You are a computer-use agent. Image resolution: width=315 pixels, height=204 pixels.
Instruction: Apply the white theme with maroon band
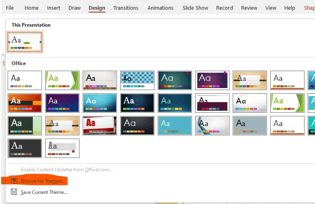tap(212, 103)
